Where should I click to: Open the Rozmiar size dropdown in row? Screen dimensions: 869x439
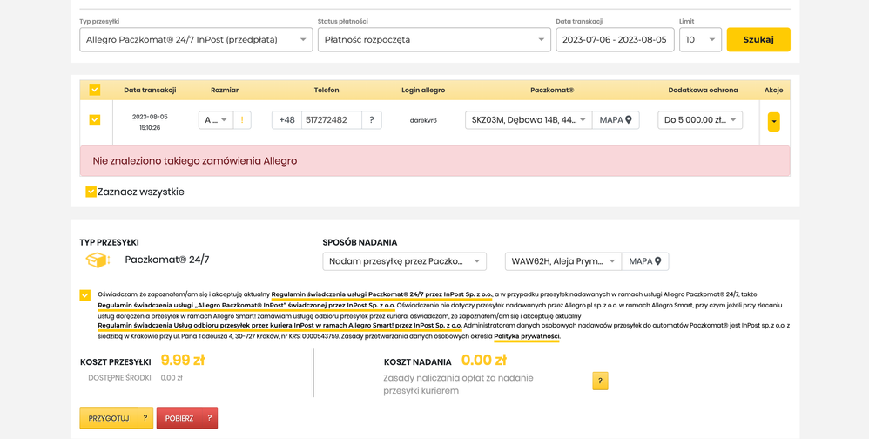(x=216, y=119)
